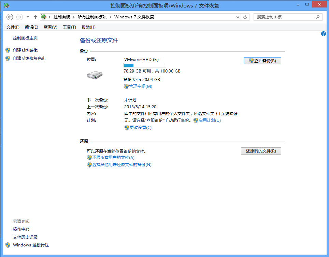This screenshot has height=257, width=329.
Task: Click 启用计划(U) link
Action: [x=210, y=121]
